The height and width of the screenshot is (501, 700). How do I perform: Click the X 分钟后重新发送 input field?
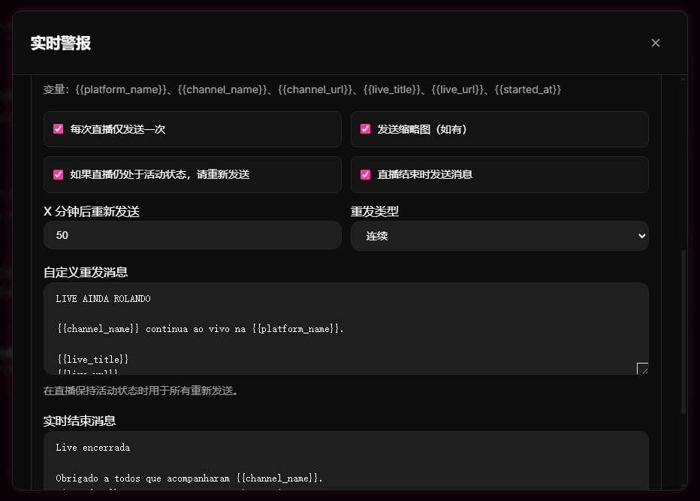click(x=192, y=235)
